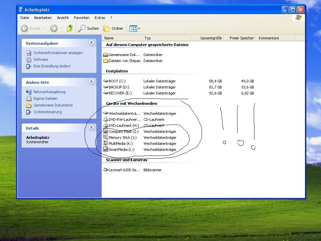Sort by the Gesamtgröße column header

[211, 38]
